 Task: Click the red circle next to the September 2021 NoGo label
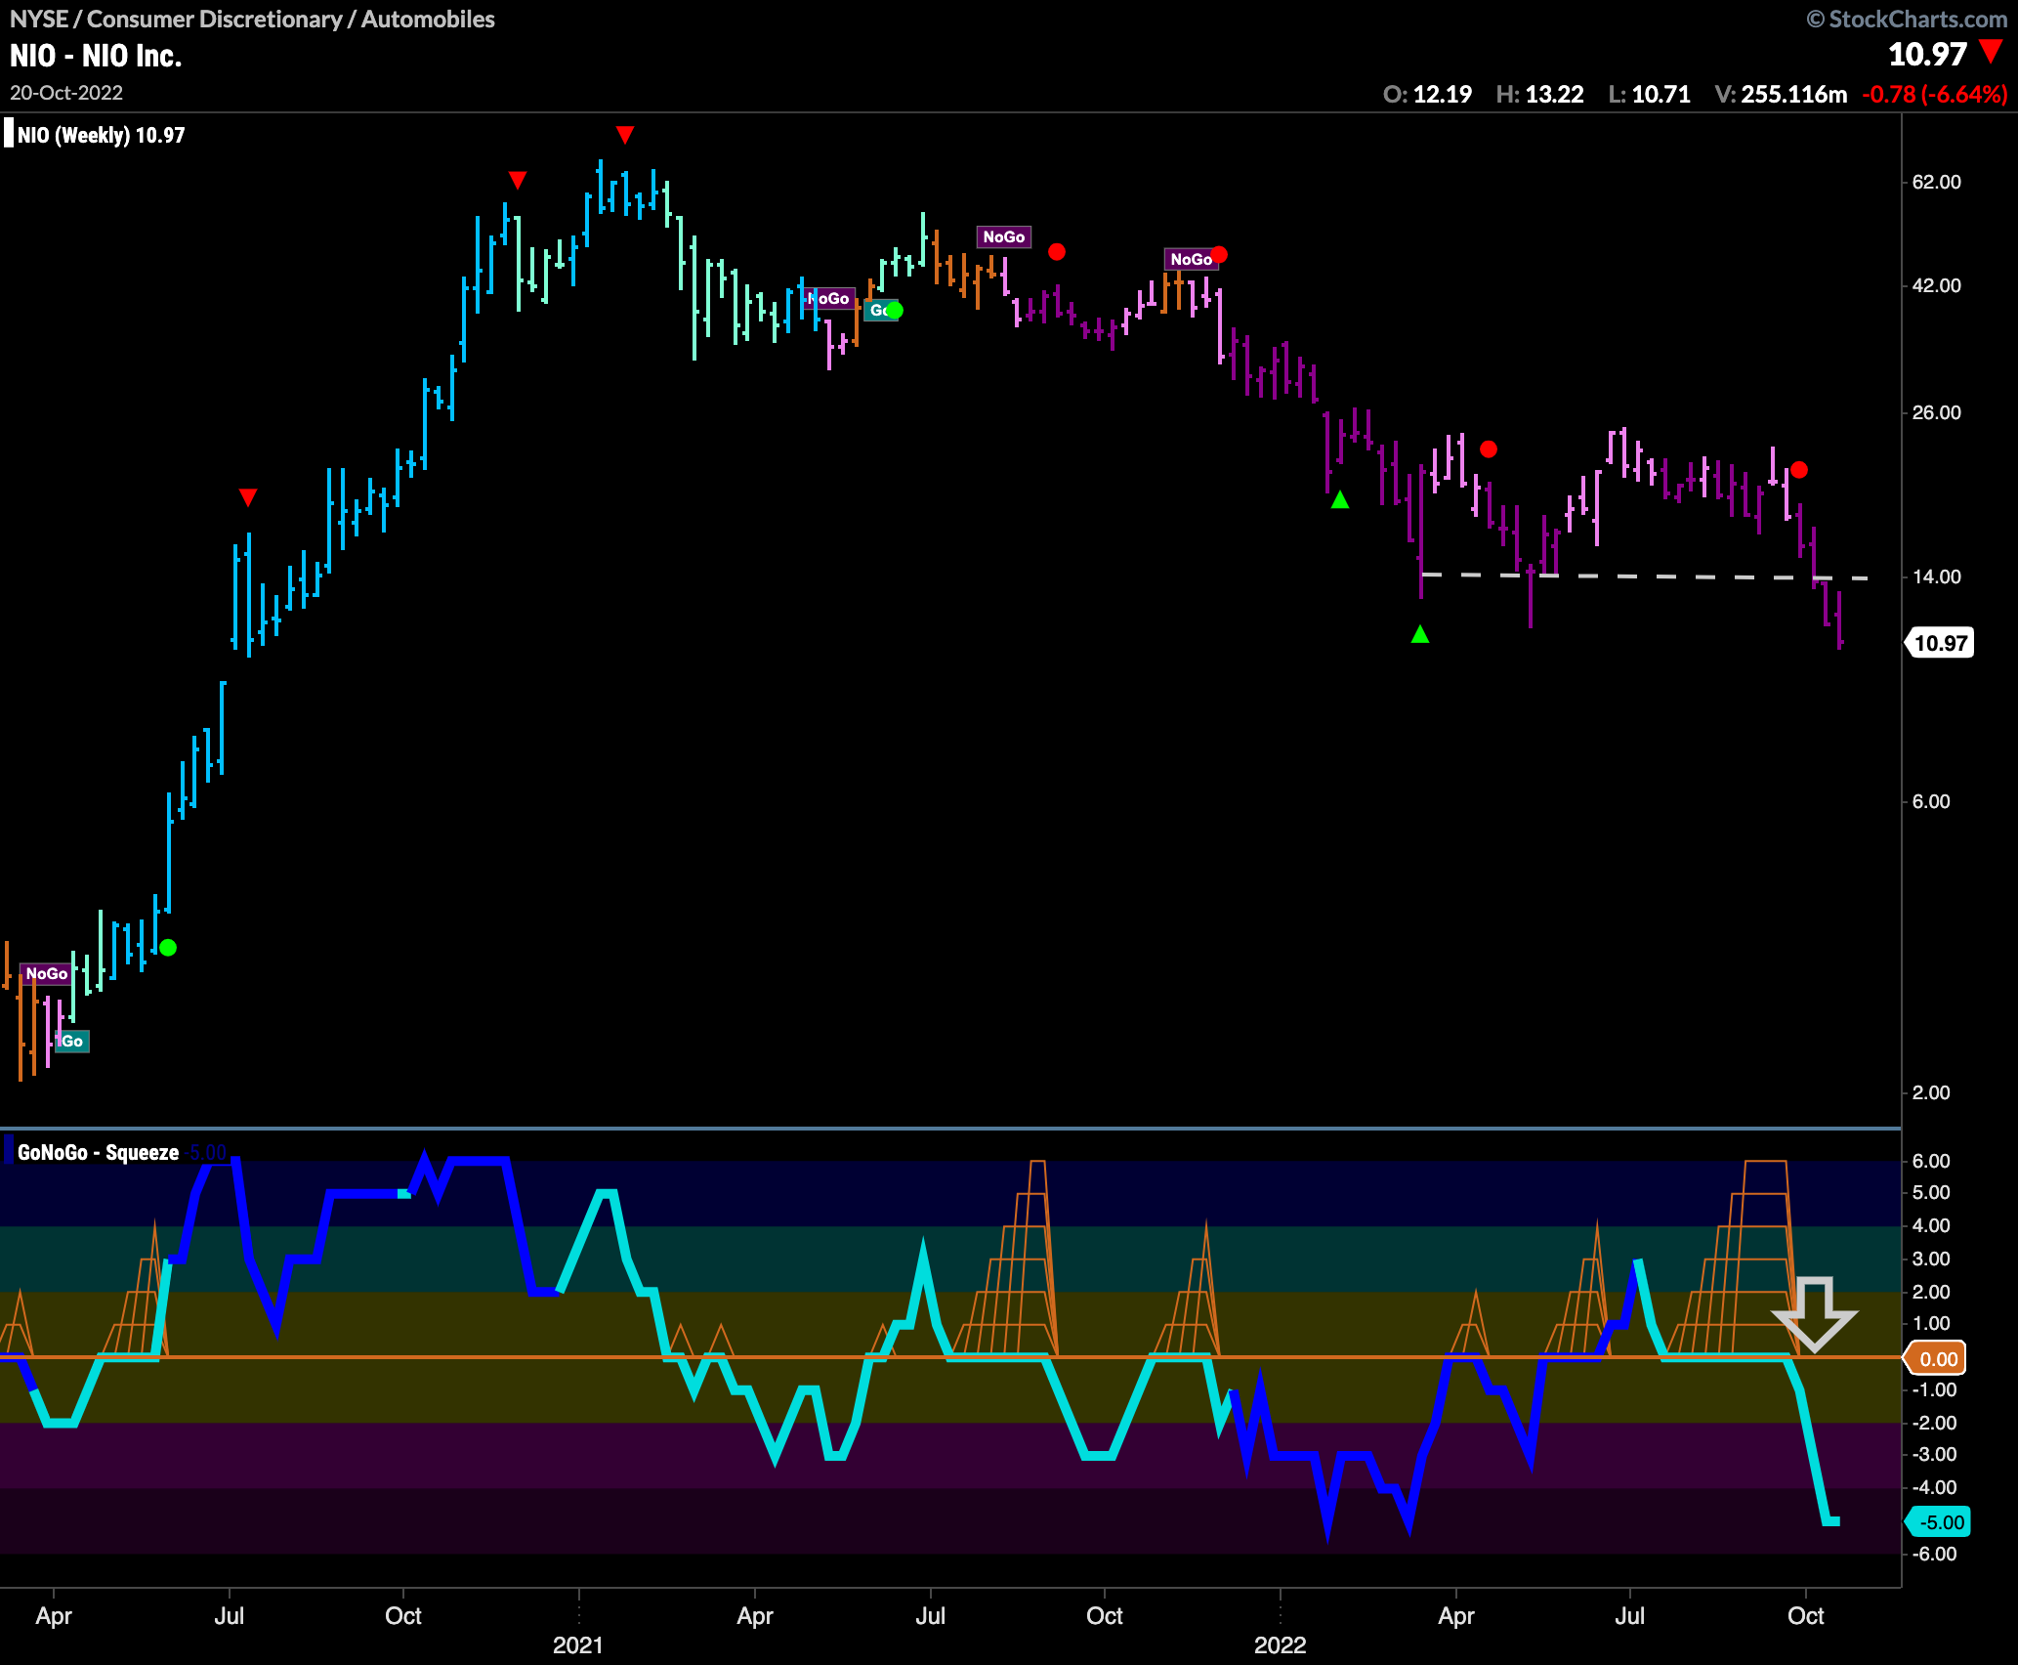[1057, 252]
